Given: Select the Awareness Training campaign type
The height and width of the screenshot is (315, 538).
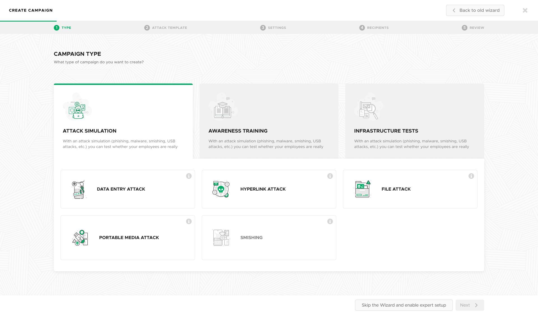Looking at the screenshot, I should click(269, 121).
